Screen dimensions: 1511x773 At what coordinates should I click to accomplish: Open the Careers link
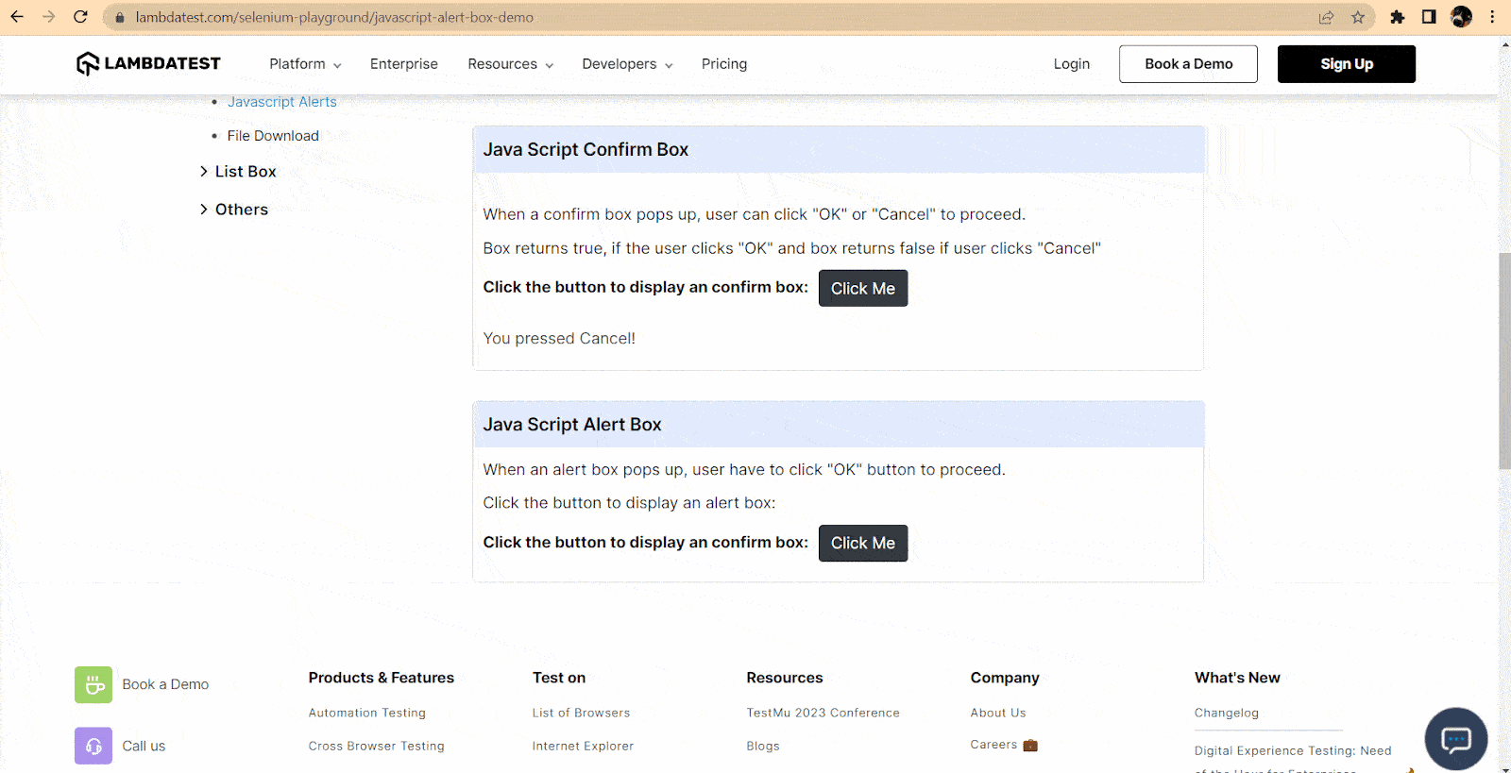point(993,745)
